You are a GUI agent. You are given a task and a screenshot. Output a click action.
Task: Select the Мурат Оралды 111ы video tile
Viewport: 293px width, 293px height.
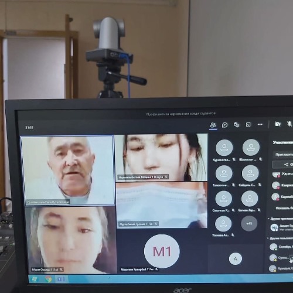pyautogui.click(x=71, y=240)
